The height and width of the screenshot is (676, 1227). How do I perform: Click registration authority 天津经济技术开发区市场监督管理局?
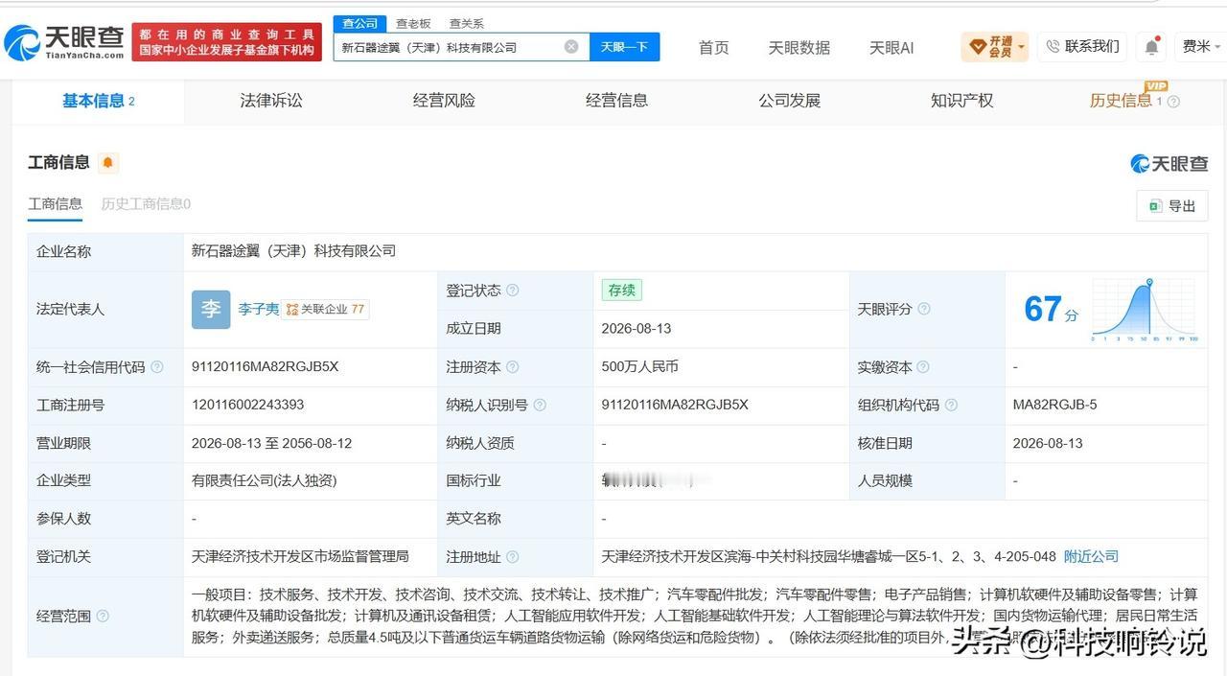point(300,556)
